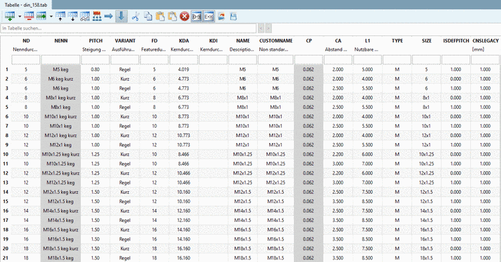Click the second paste clipboard icon
Viewport: 501px width, 262px height.
pos(172,16)
